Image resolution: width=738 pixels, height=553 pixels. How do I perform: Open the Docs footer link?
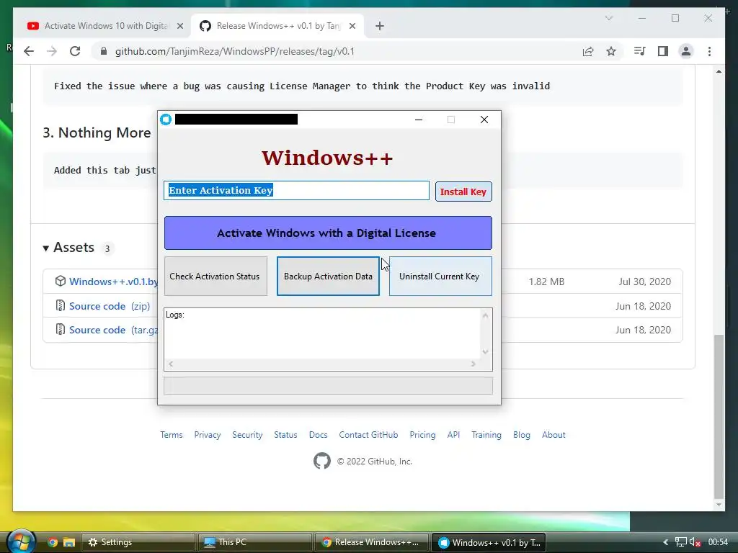click(318, 435)
